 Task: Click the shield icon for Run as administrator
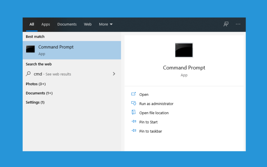(133, 103)
